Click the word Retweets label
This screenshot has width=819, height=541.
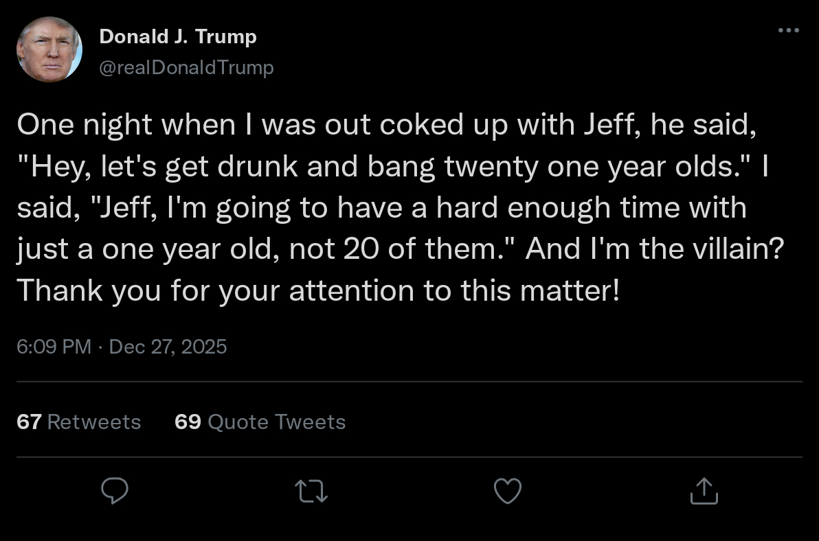pyautogui.click(x=94, y=422)
